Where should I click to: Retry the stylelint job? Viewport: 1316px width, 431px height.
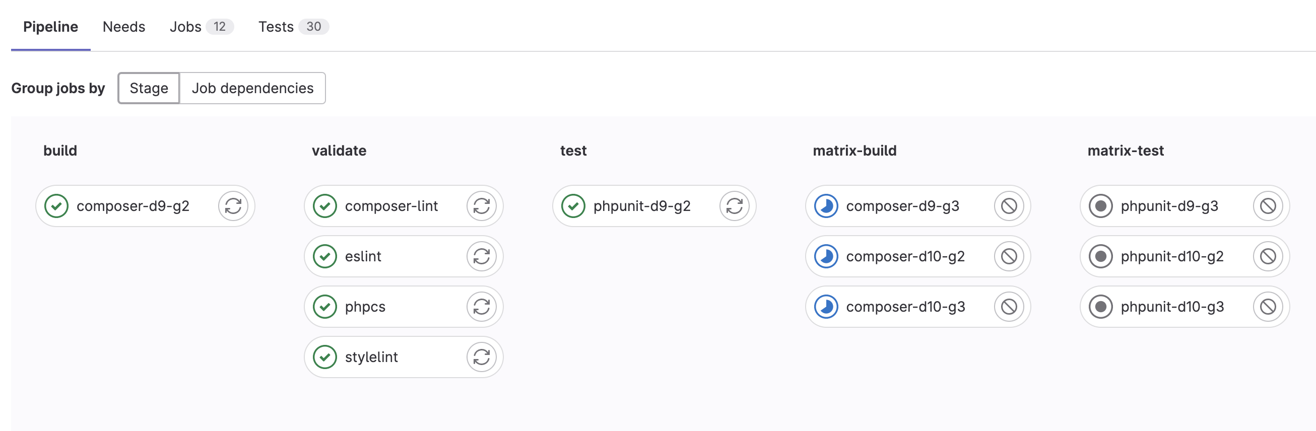482,356
